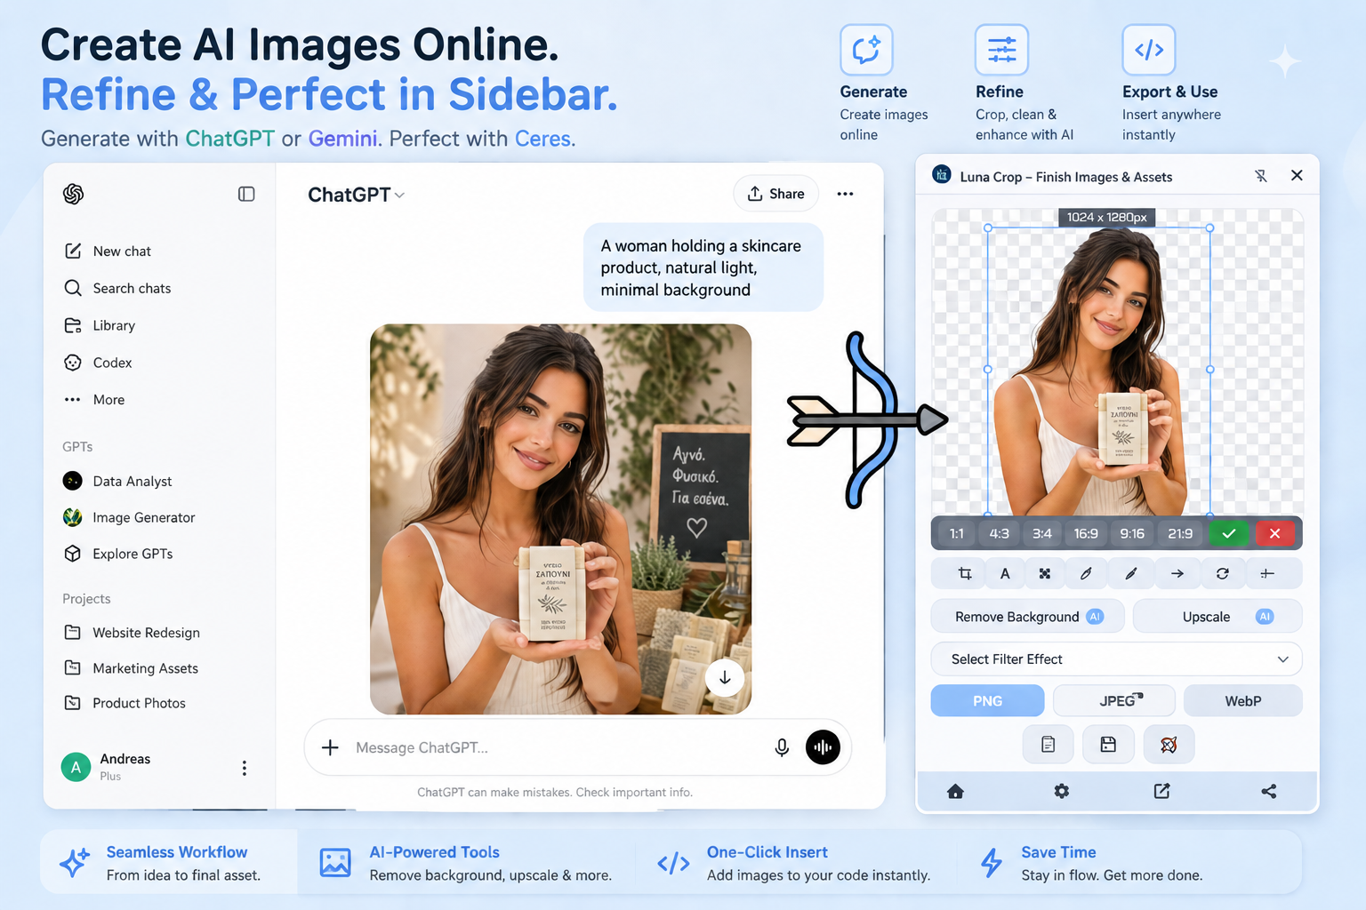Image resolution: width=1366 pixels, height=910 pixels.
Task: Click the voice mode waveform button
Action: pyautogui.click(x=823, y=747)
